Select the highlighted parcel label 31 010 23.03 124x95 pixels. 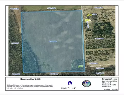point(53,41)
